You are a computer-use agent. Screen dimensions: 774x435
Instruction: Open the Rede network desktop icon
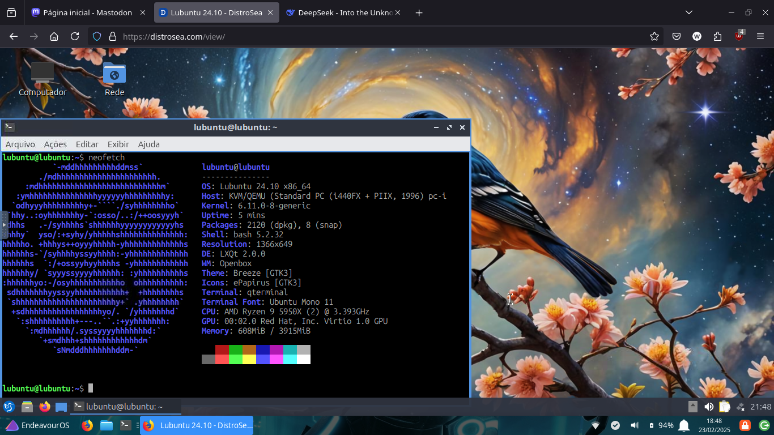coord(114,79)
